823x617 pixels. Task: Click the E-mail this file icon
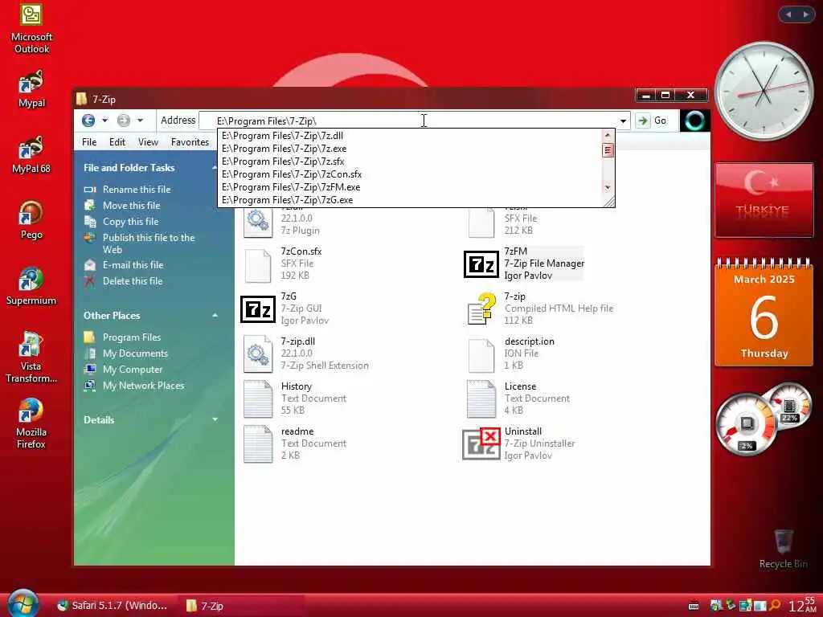pyautogui.click(x=90, y=265)
